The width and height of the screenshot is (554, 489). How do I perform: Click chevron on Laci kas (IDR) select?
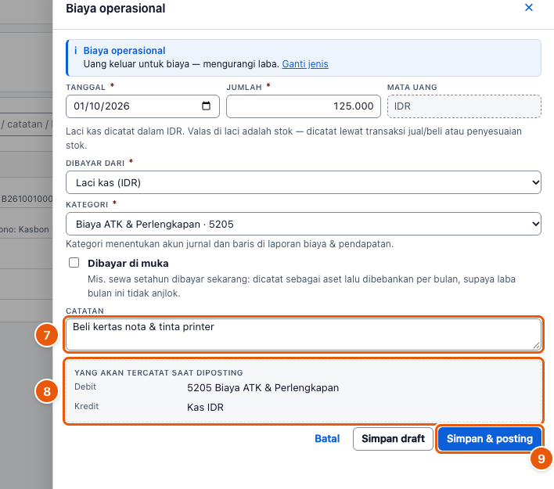(x=535, y=182)
